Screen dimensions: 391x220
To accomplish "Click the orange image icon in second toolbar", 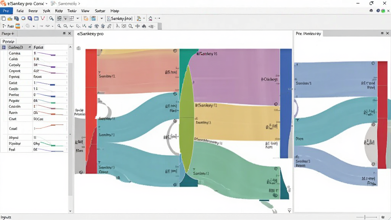I will pyautogui.click(x=18, y=26).
